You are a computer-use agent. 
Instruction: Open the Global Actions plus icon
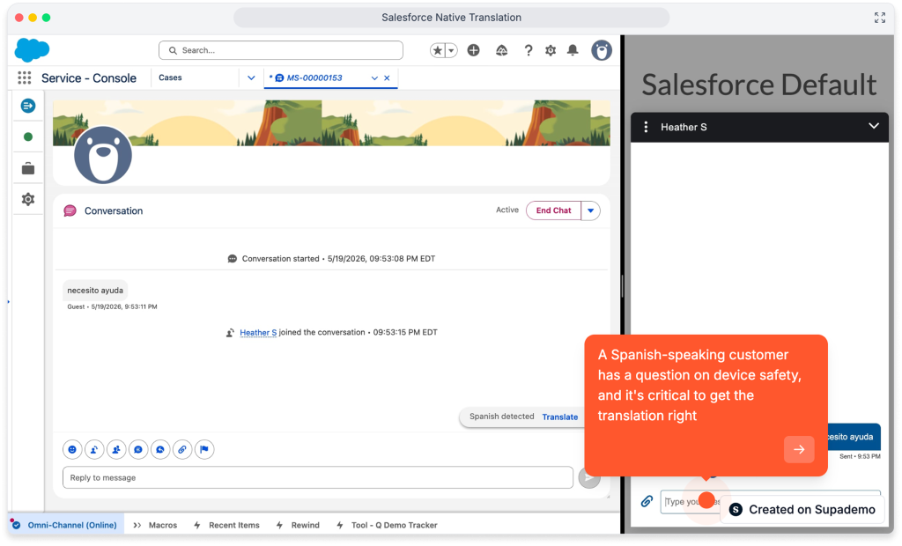pyautogui.click(x=473, y=50)
